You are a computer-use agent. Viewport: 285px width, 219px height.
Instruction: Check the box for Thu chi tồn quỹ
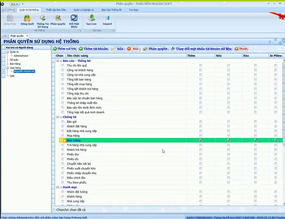(x=63, y=66)
